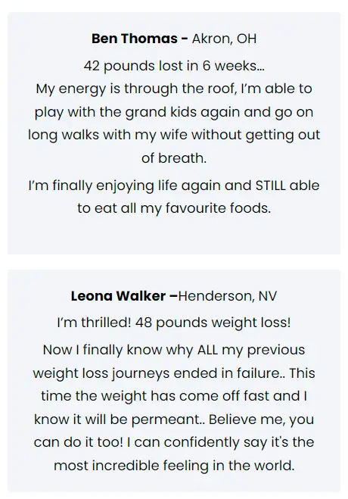Click the word STILL in first testimonial
This screenshot has height=499, width=348.
click(270, 186)
